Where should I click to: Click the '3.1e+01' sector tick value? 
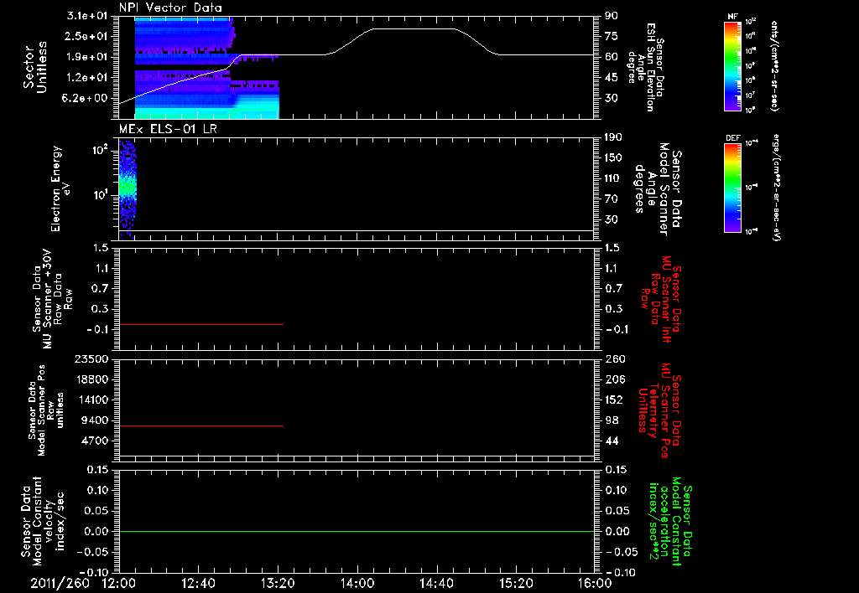(87, 16)
